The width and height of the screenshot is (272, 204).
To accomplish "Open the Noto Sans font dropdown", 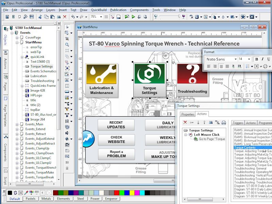I will tap(236, 59).
